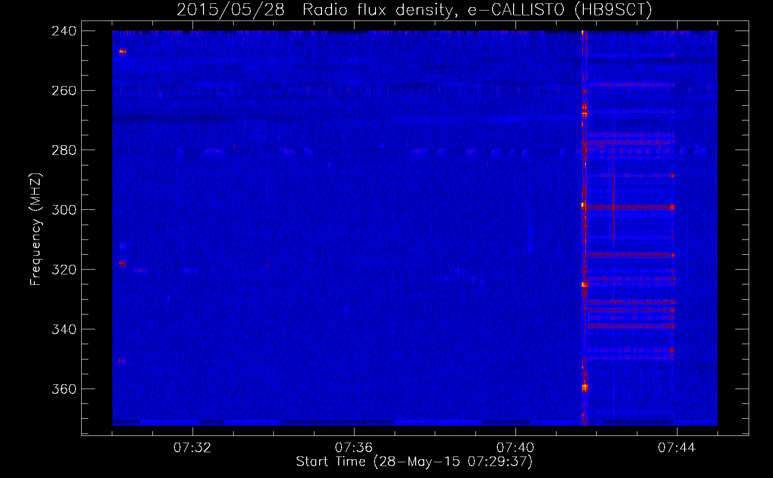Click the bright spot near 246 MHz at left edge
The image size is (773, 478).
122,51
